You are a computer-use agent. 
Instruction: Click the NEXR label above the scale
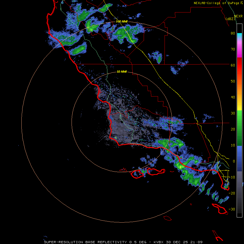click(x=238, y=16)
